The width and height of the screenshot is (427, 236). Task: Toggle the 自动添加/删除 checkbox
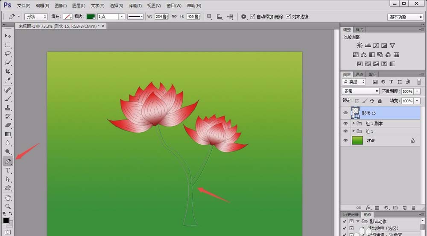coord(253,17)
